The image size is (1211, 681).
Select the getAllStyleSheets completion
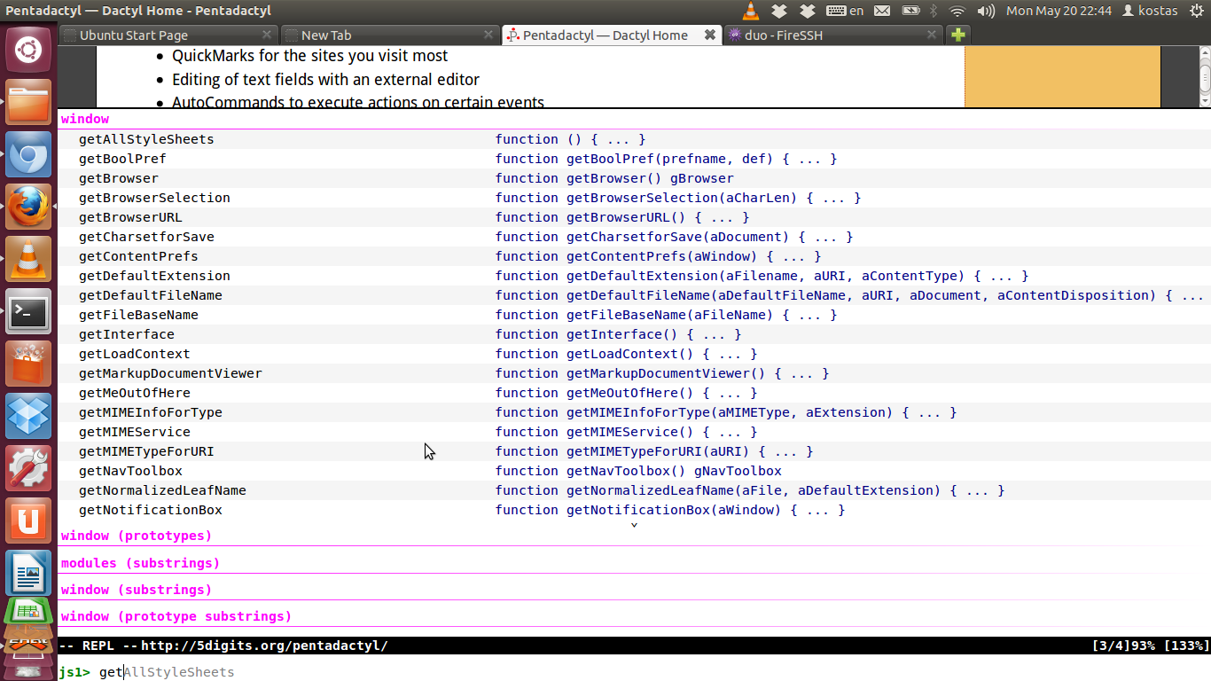pos(634,139)
